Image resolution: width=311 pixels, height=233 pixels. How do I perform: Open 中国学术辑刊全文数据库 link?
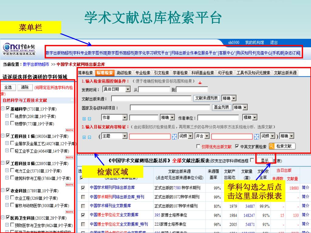tap(111, 206)
